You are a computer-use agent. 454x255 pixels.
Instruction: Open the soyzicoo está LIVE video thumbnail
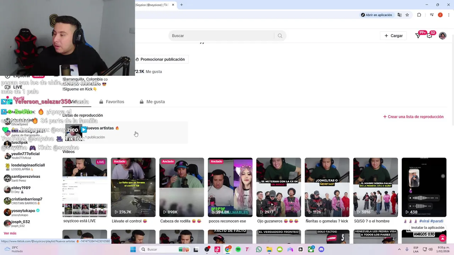click(85, 187)
